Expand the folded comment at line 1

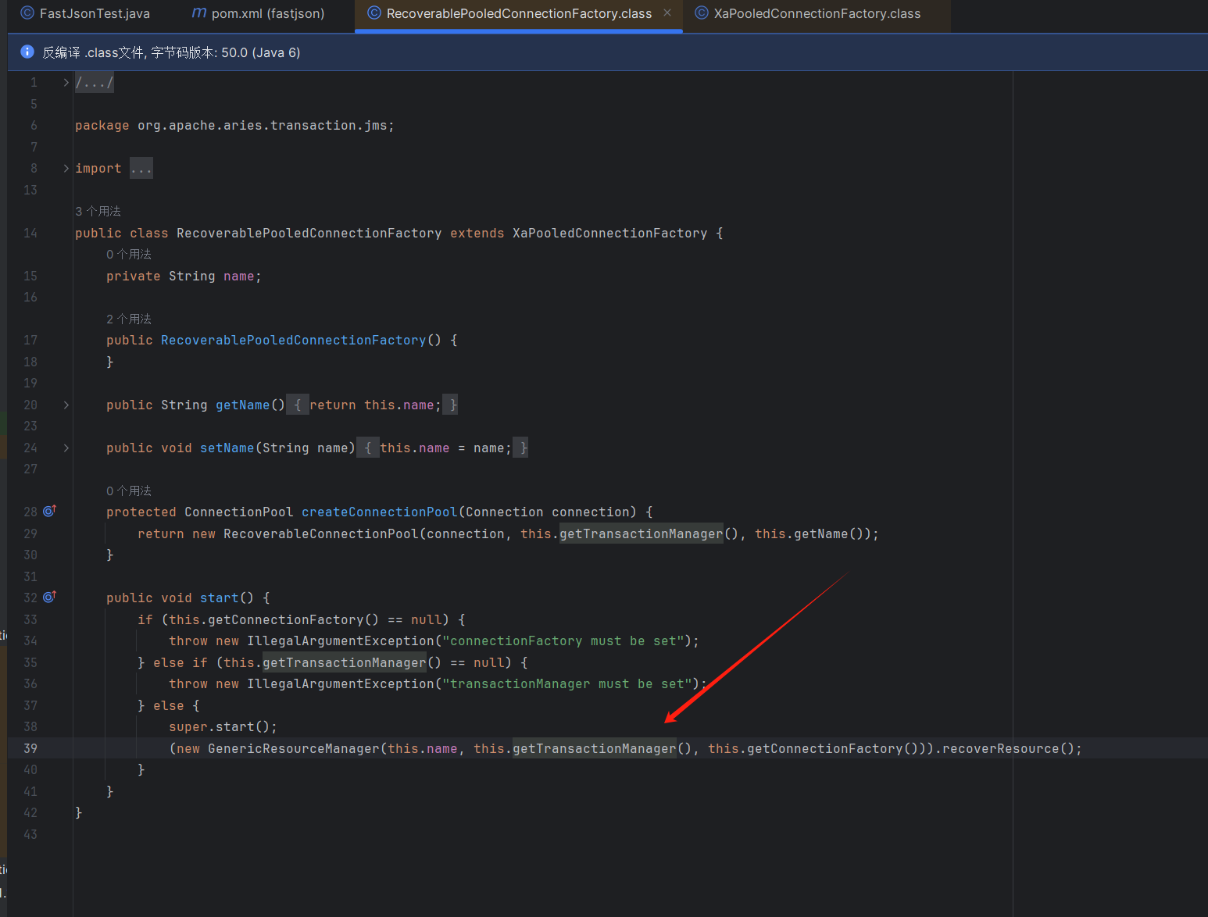[x=66, y=82]
